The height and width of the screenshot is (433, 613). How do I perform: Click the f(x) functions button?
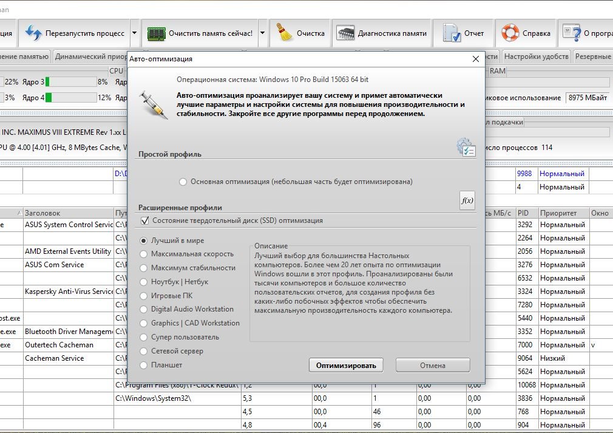coord(467,200)
